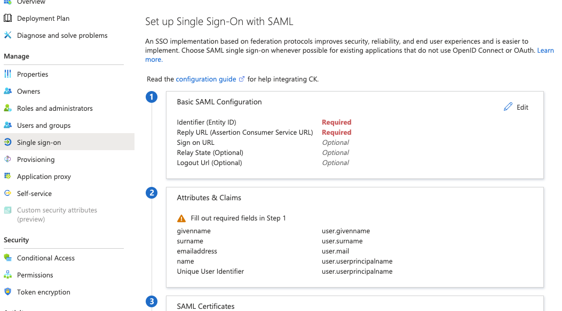Click the Edit pencil for Basic SAML Configuration
This screenshot has height=311, width=562.
(509, 107)
